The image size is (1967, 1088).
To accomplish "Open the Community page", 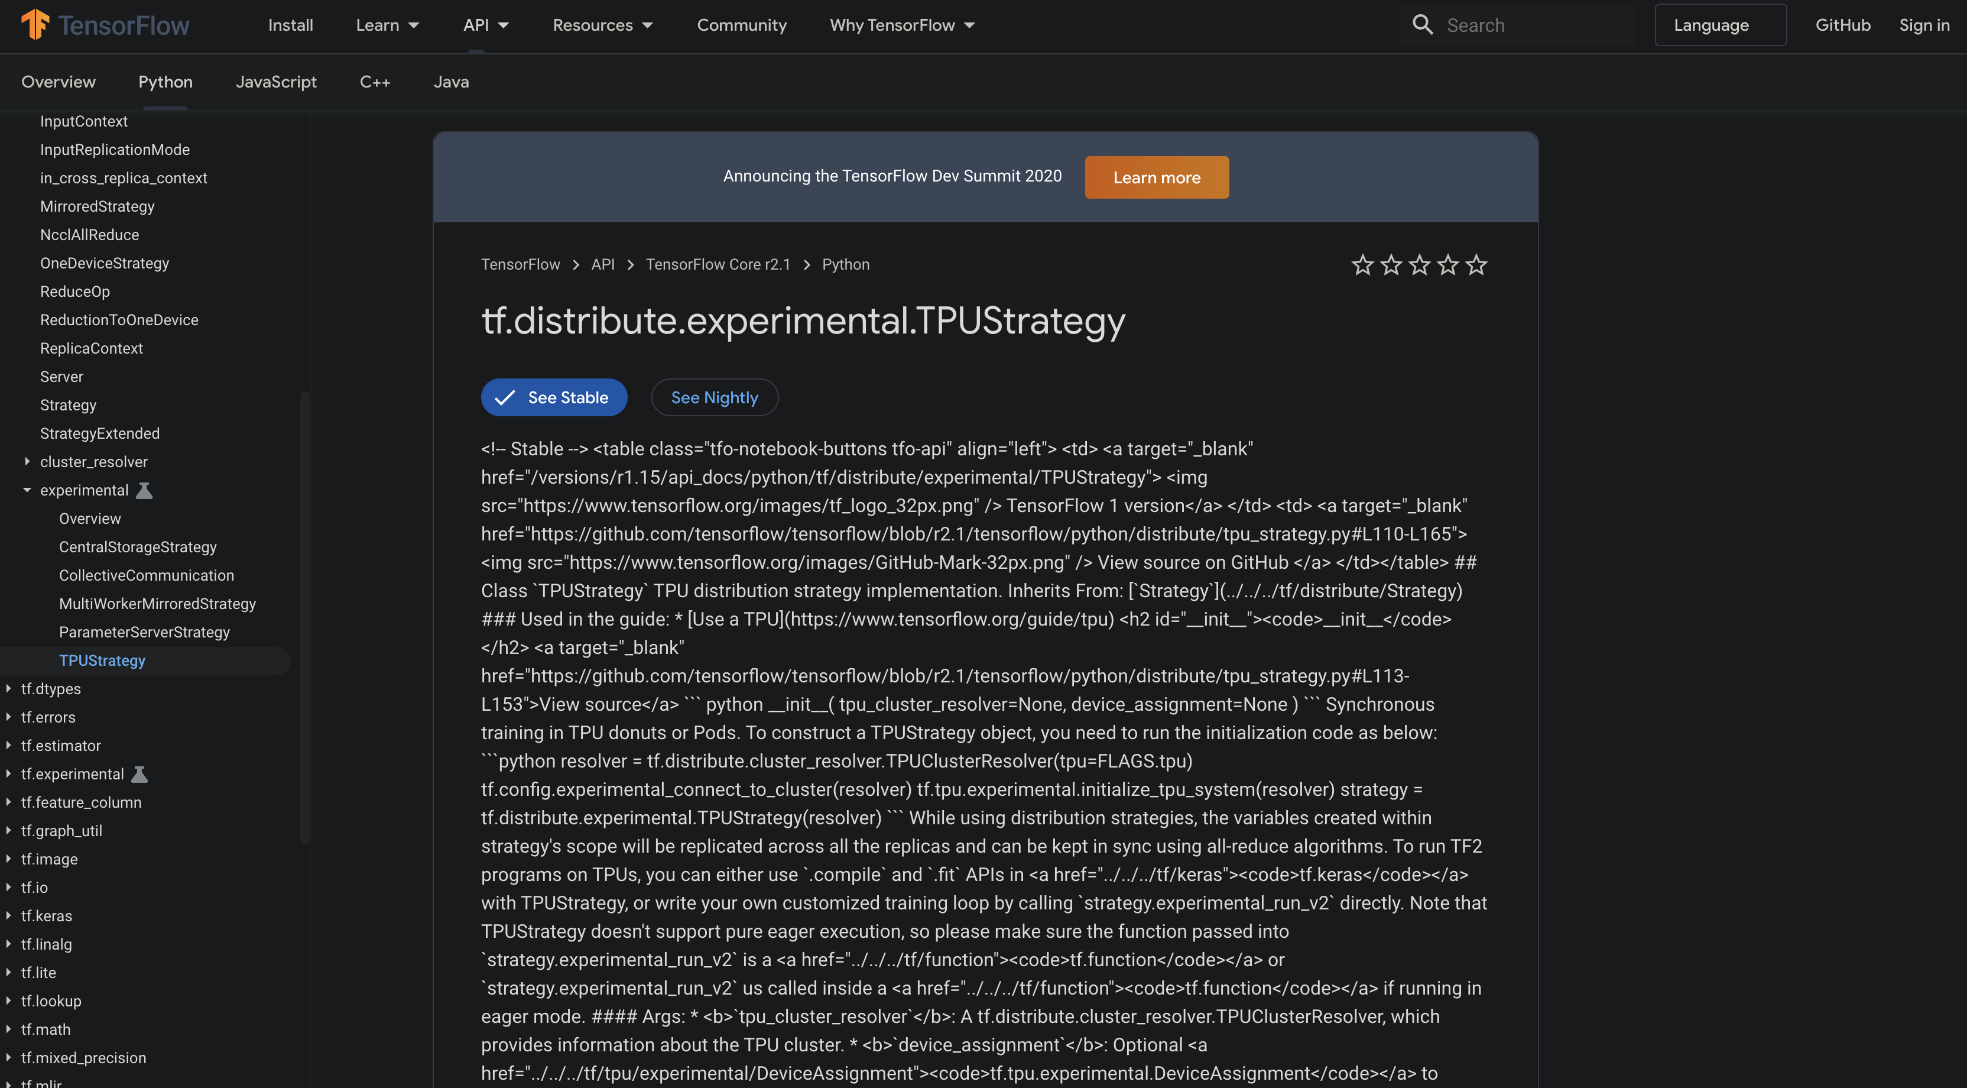I will pos(741,24).
